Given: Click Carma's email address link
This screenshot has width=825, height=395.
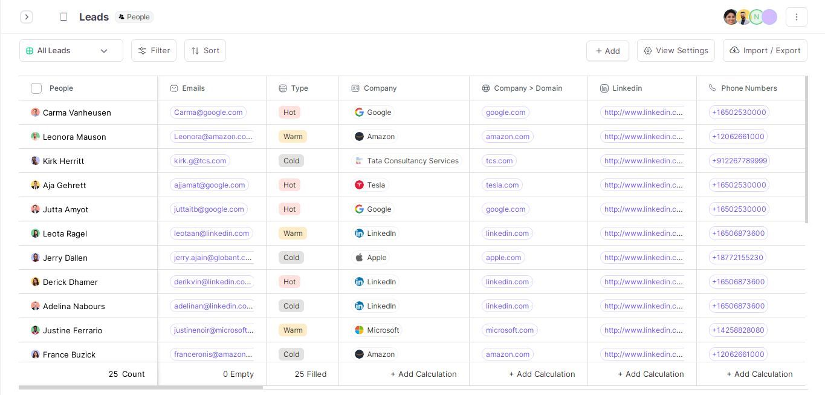Looking at the screenshot, I should (x=208, y=113).
